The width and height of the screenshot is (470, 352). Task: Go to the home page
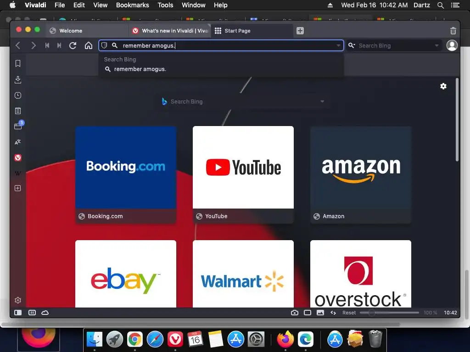tap(89, 45)
